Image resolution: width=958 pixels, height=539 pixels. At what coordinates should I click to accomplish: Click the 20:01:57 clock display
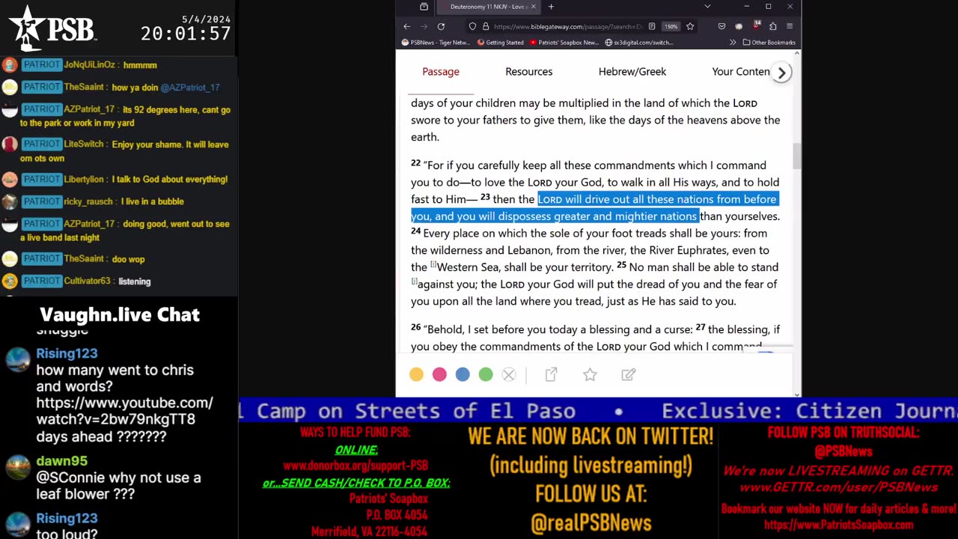coord(186,34)
